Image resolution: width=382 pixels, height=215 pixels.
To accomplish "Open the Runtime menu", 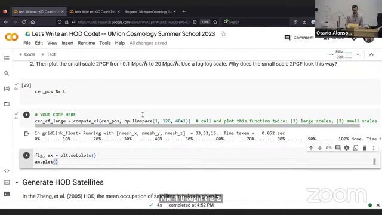I will [x=87, y=43].
